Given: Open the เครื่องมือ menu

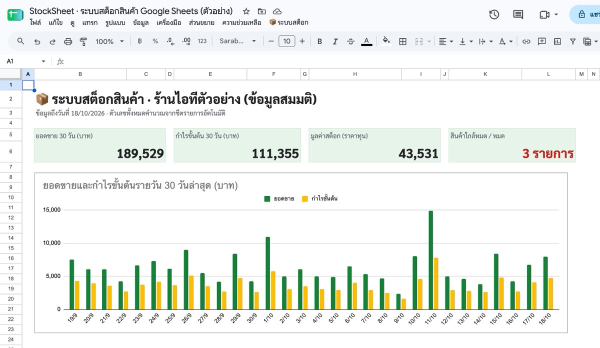Looking at the screenshot, I should [169, 22].
